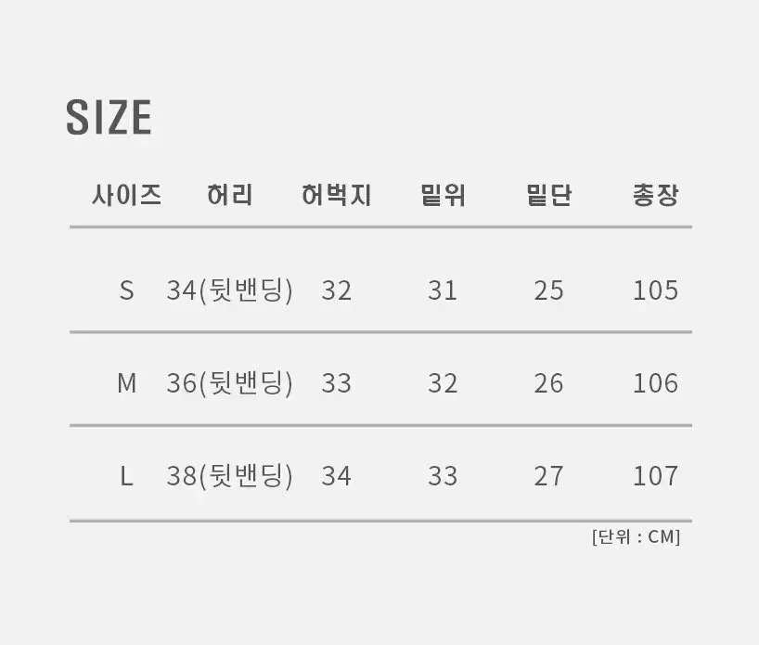
Task: Click the SIZE heading
Action: tap(109, 117)
